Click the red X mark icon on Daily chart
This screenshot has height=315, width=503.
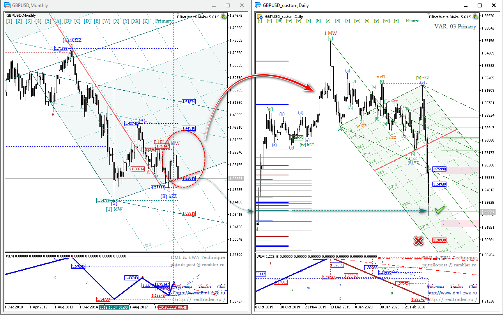[418, 241]
